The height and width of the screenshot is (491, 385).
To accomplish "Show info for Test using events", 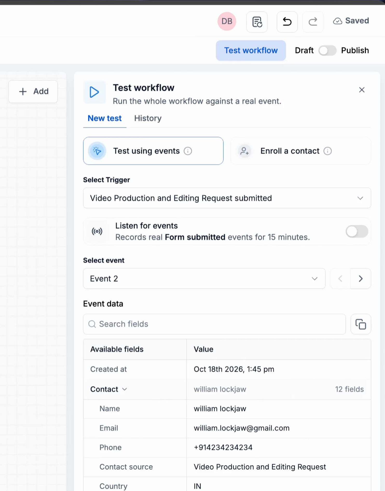I will 188,151.
